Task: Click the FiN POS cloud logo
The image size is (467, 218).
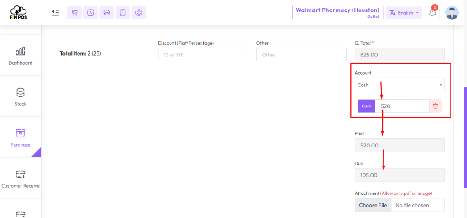Action: [x=19, y=12]
